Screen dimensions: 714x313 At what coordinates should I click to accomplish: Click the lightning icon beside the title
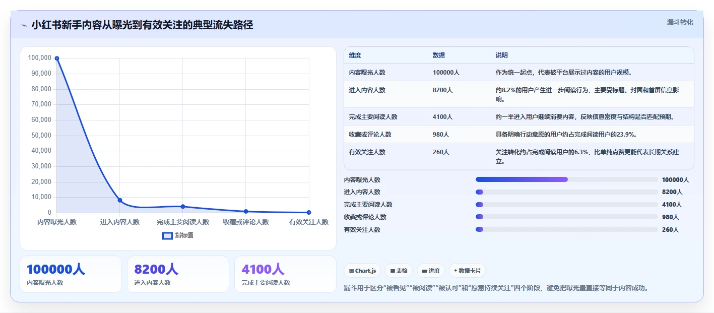[24, 25]
